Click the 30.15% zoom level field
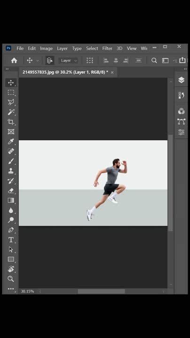Viewport: 190px width, 338px height. [27, 291]
